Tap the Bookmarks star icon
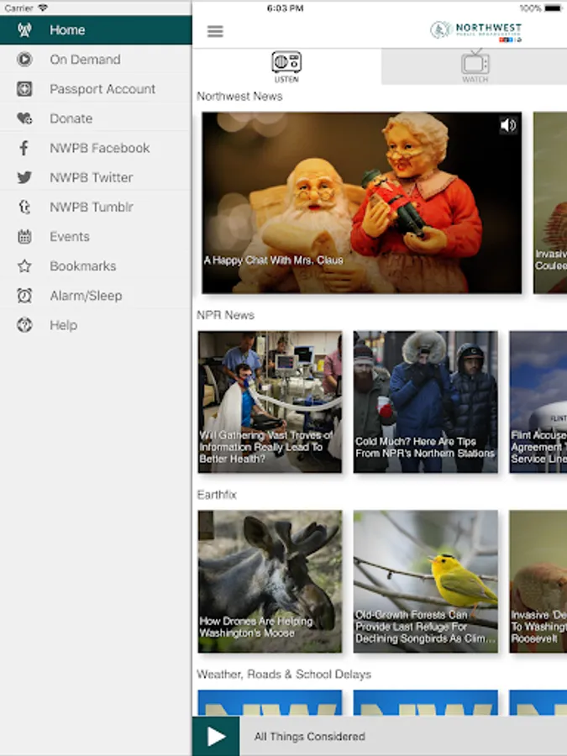 pyautogui.click(x=24, y=266)
